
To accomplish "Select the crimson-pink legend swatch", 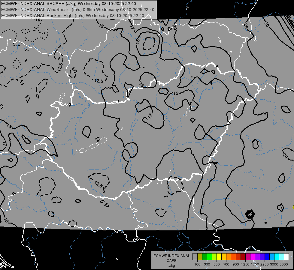I will [248, 257].
